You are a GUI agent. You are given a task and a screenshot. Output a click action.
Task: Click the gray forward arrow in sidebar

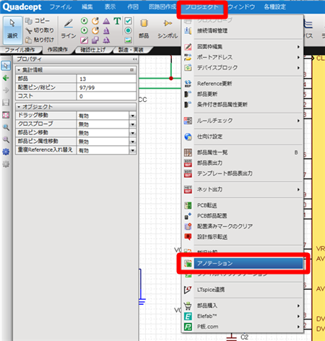pos(6,90)
